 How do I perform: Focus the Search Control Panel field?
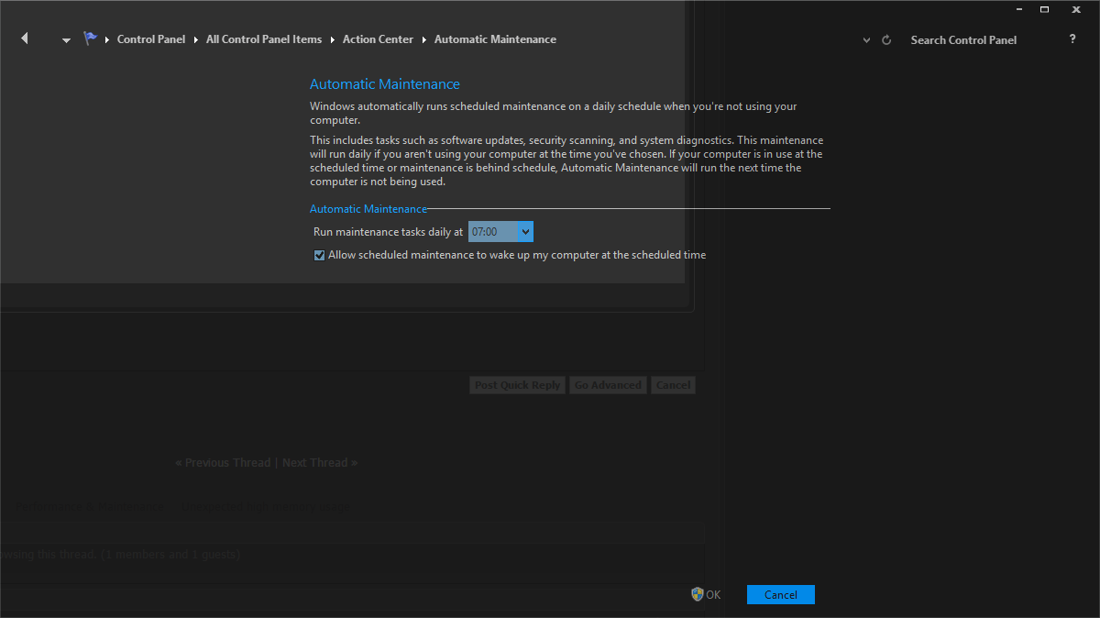point(963,40)
